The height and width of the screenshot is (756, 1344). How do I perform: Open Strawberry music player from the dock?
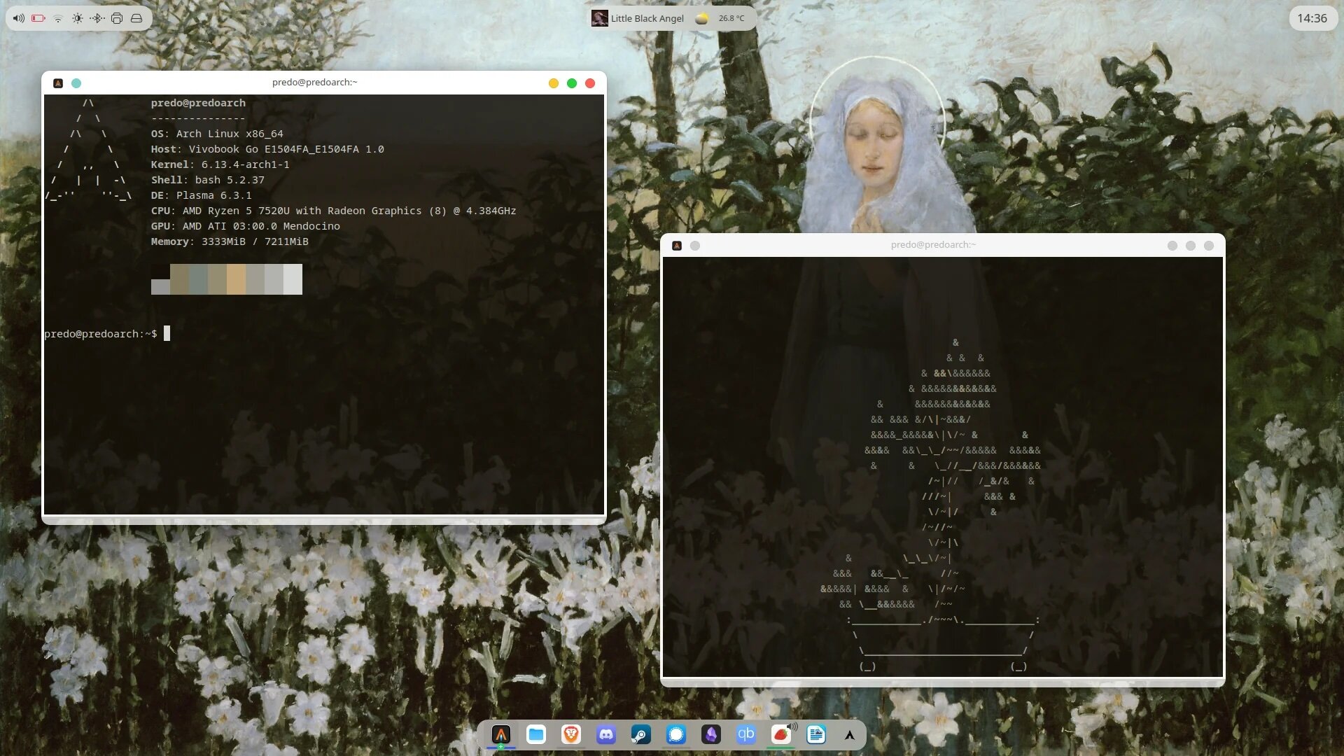pos(781,734)
